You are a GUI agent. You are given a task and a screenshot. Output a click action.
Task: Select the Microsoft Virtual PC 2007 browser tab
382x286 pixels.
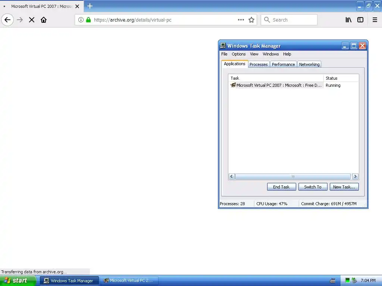[x=41, y=6]
